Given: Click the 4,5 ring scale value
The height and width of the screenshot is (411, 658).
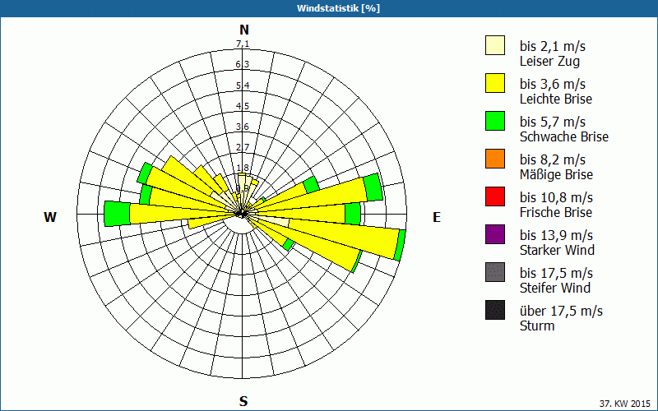Looking at the screenshot, I should 243,106.
